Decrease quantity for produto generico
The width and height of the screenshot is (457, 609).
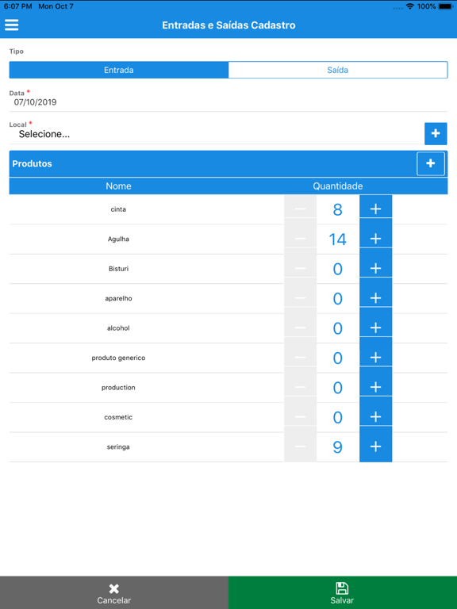click(300, 358)
